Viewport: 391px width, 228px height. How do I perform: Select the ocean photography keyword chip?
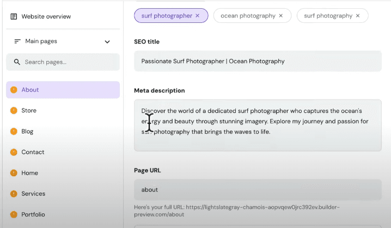[x=252, y=16]
